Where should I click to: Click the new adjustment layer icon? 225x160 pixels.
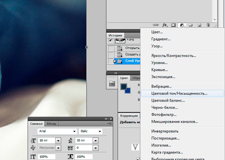182,25
